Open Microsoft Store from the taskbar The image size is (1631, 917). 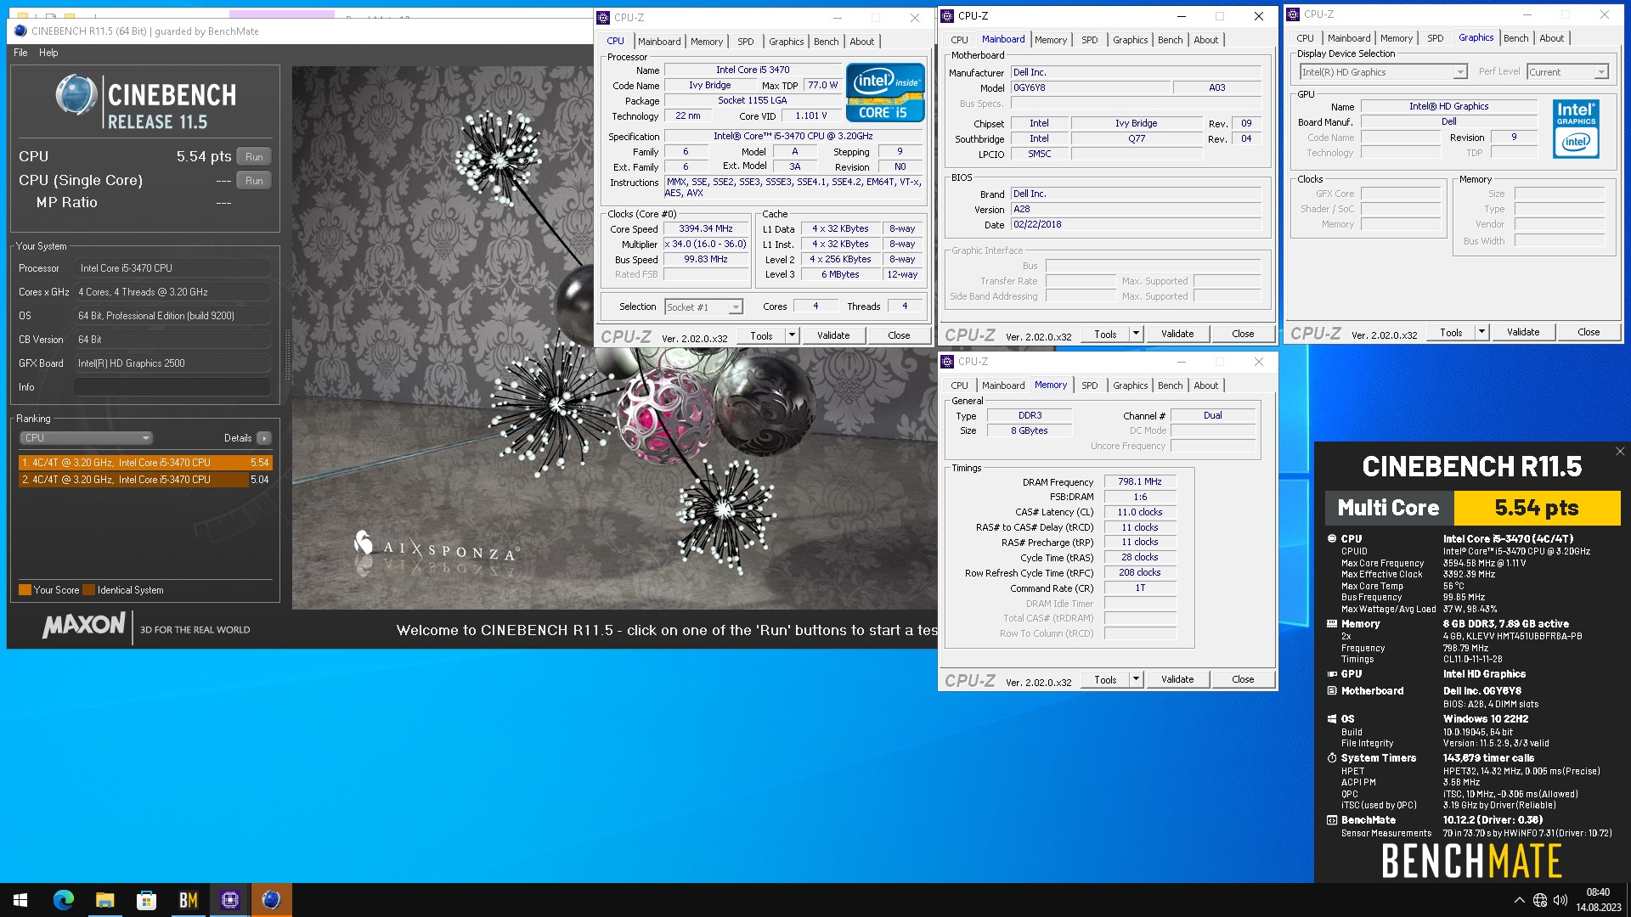146,900
